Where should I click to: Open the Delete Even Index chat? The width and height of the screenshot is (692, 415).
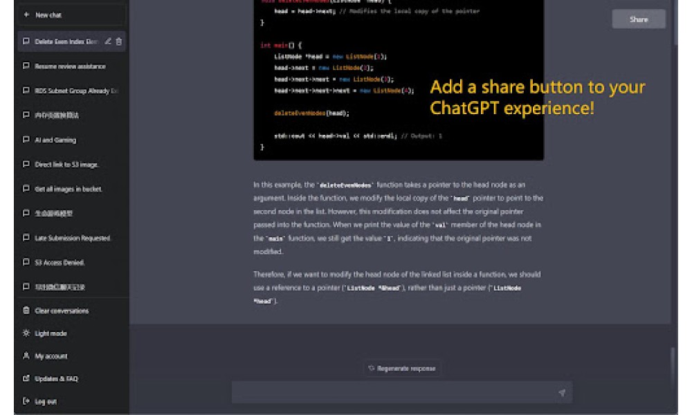tap(71, 41)
